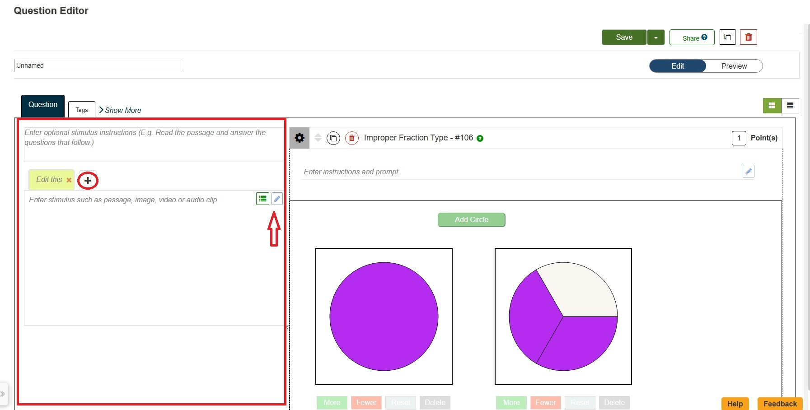The image size is (810, 410).
Task: Open the Question tab
Action: pos(43,105)
